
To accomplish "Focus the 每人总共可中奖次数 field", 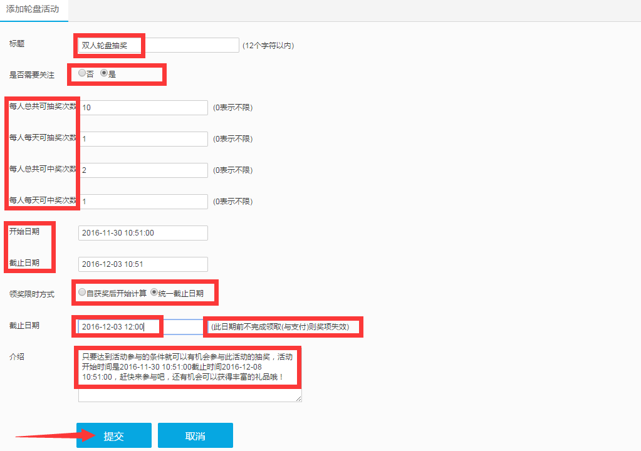I will point(143,170).
